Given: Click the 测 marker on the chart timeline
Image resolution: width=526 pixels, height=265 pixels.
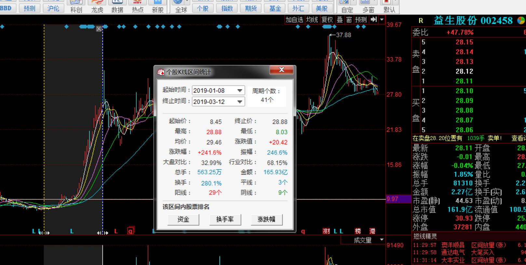Looking at the screenshot, I should point(326,231).
